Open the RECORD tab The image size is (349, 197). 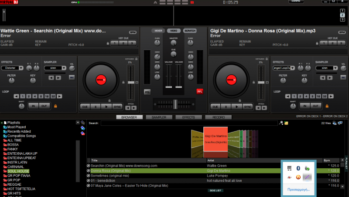(219, 117)
